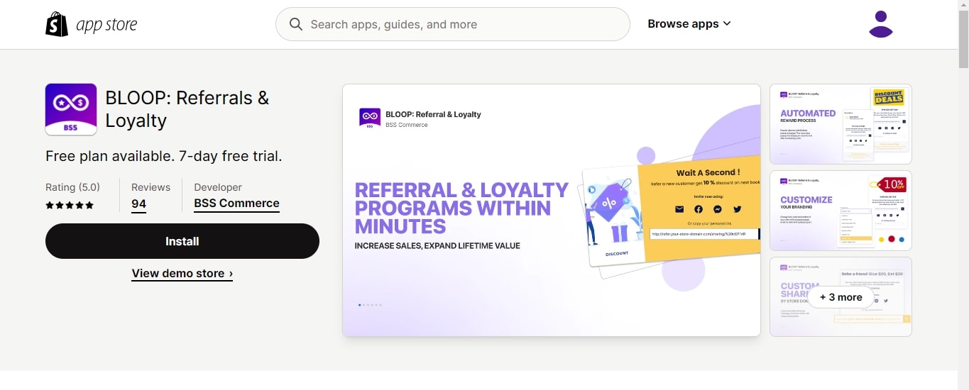This screenshot has width=969, height=390.
Task: Click the BLOOP: Referrals & Loyalty title
Action: click(187, 109)
